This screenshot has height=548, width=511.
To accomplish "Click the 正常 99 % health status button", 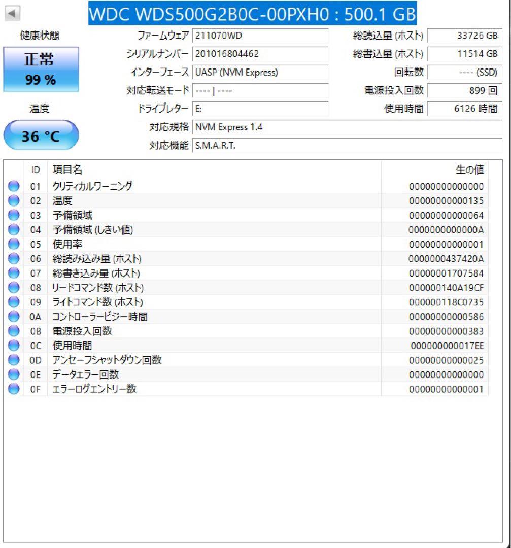I will [x=41, y=69].
